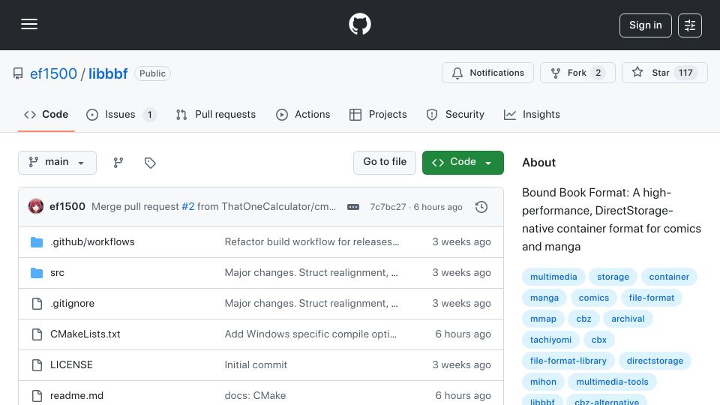
Task: Select the cbx topic tag
Action: pos(598,340)
